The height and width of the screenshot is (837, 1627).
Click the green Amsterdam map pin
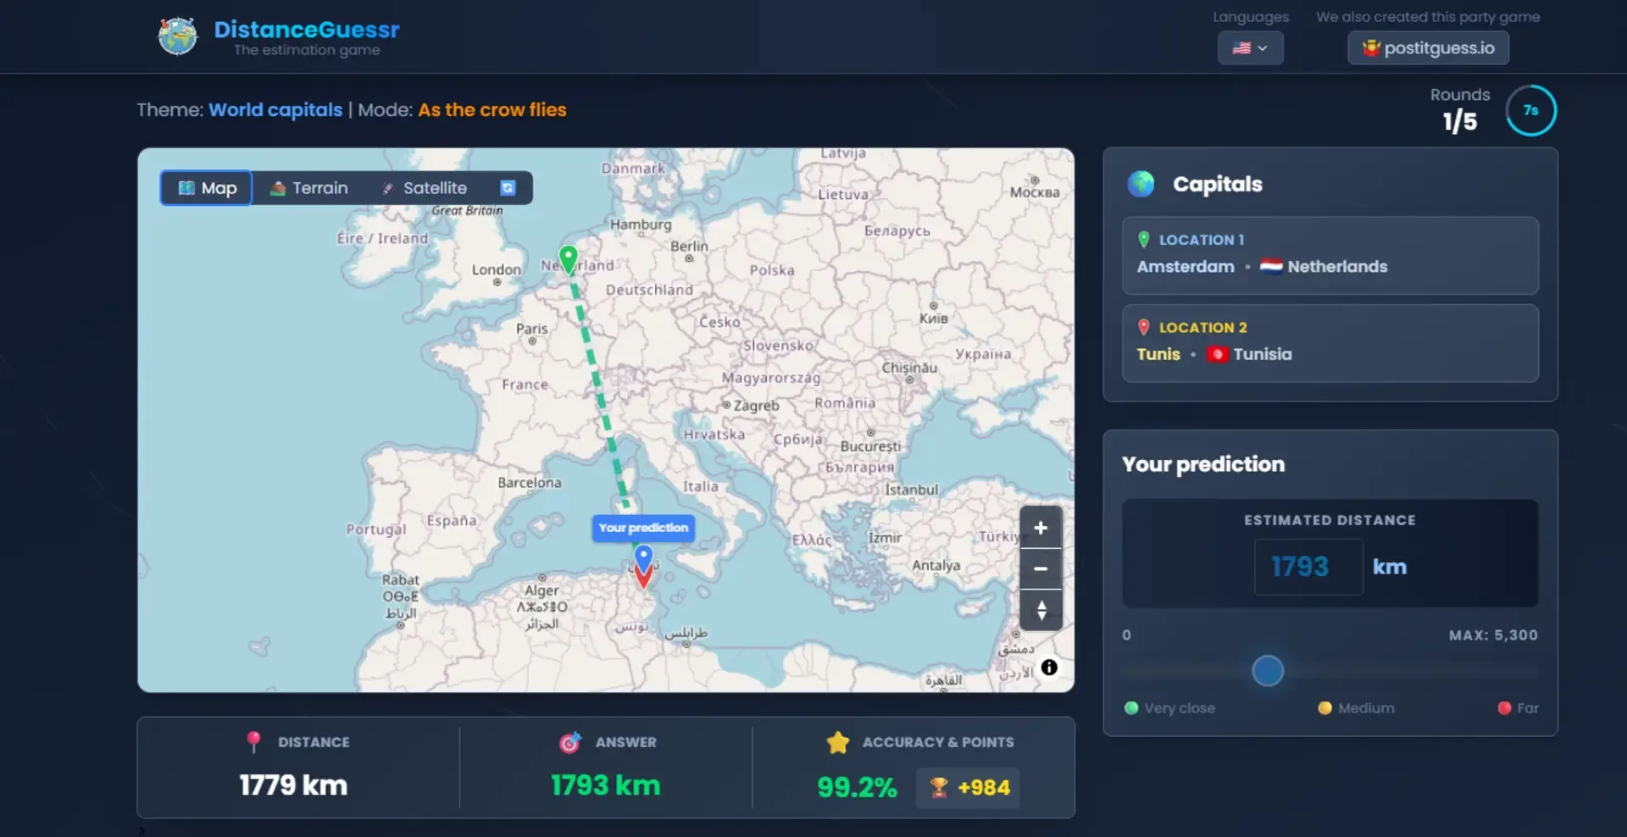pos(568,258)
